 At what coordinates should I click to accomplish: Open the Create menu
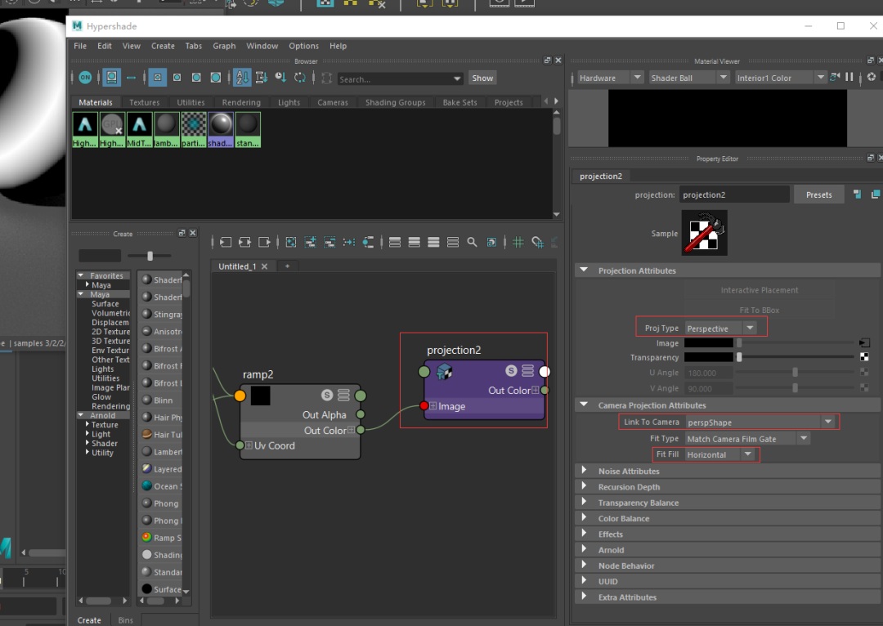point(163,46)
